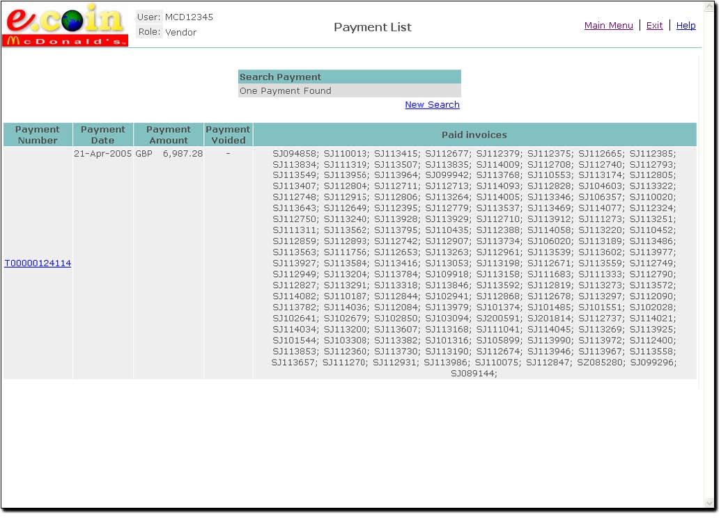Click the Payment Amount column header
The image size is (728, 521).
pos(169,135)
